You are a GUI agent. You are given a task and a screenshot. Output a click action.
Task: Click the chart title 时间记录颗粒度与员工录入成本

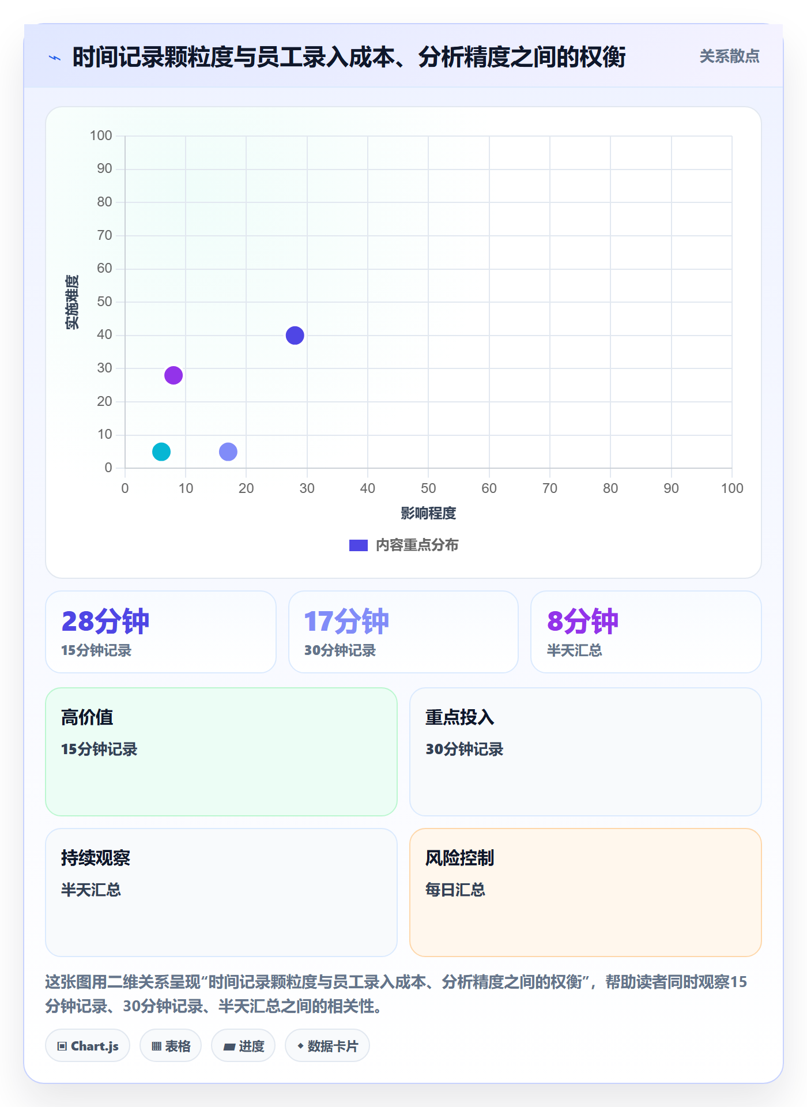(349, 57)
